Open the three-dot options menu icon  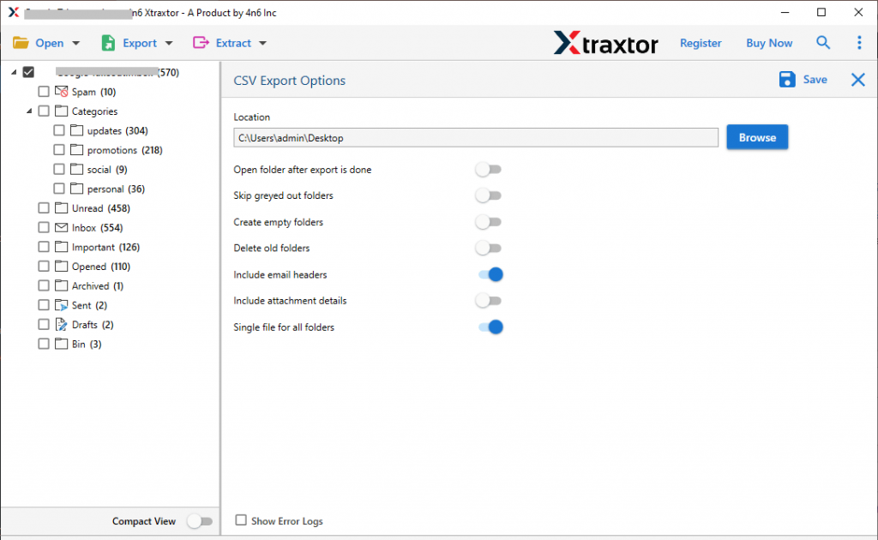859,42
